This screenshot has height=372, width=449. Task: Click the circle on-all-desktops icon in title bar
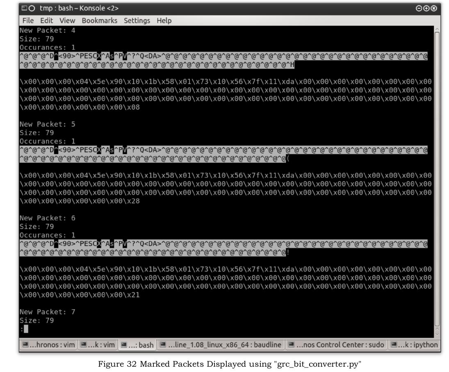(x=32, y=8)
